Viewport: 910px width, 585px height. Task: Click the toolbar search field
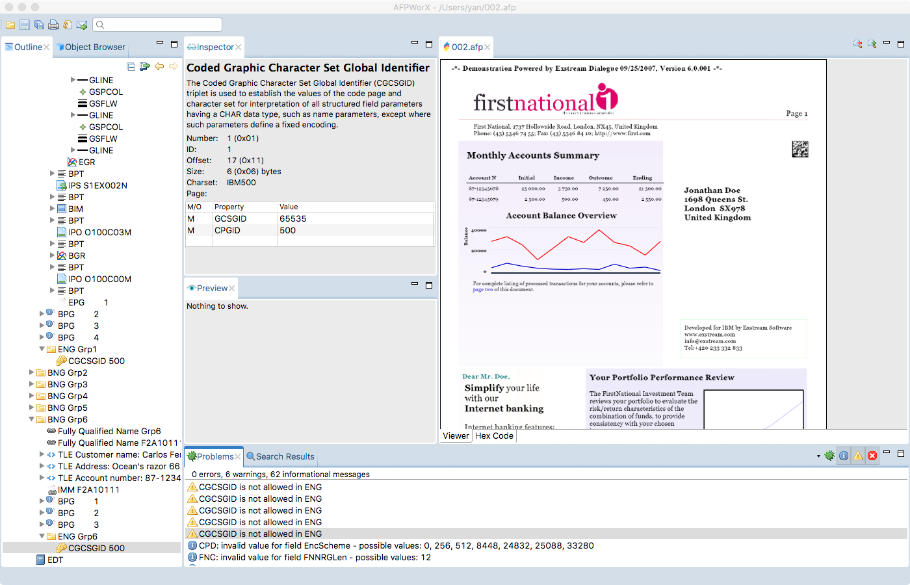[x=158, y=25]
